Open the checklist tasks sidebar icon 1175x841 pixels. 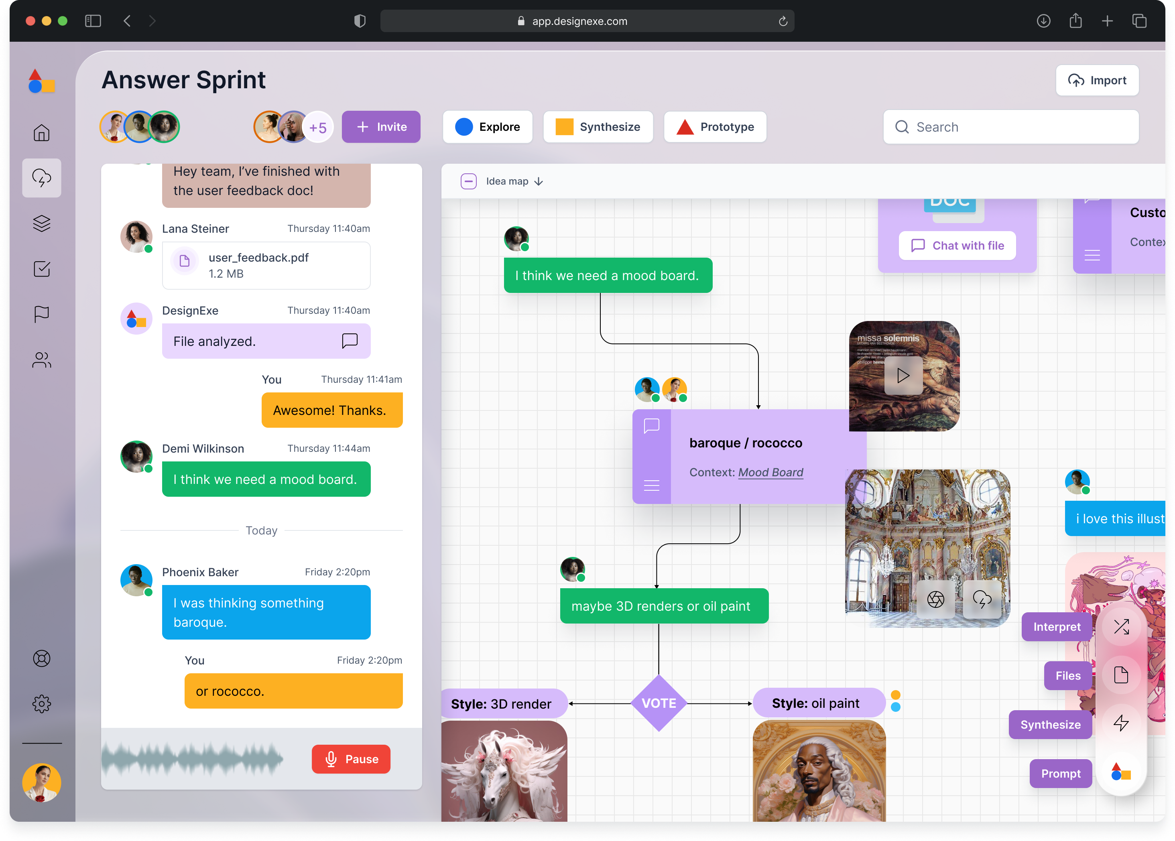click(41, 269)
